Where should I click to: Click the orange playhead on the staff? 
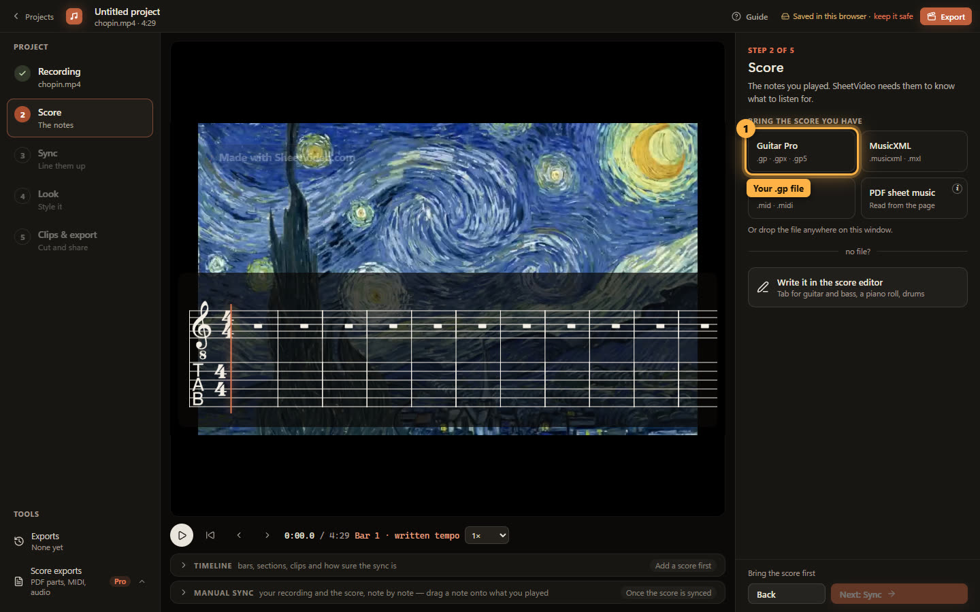tap(231, 358)
